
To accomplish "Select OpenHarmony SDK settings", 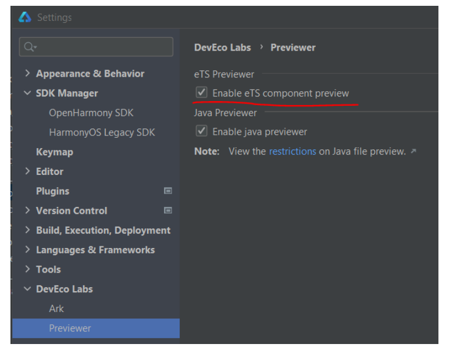I will click(91, 113).
